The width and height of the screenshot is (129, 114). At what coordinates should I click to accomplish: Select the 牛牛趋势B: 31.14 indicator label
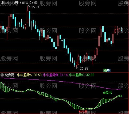pos(55,75)
